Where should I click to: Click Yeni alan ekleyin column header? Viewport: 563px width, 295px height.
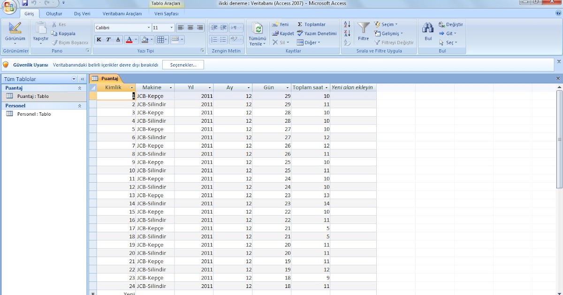tap(353, 88)
